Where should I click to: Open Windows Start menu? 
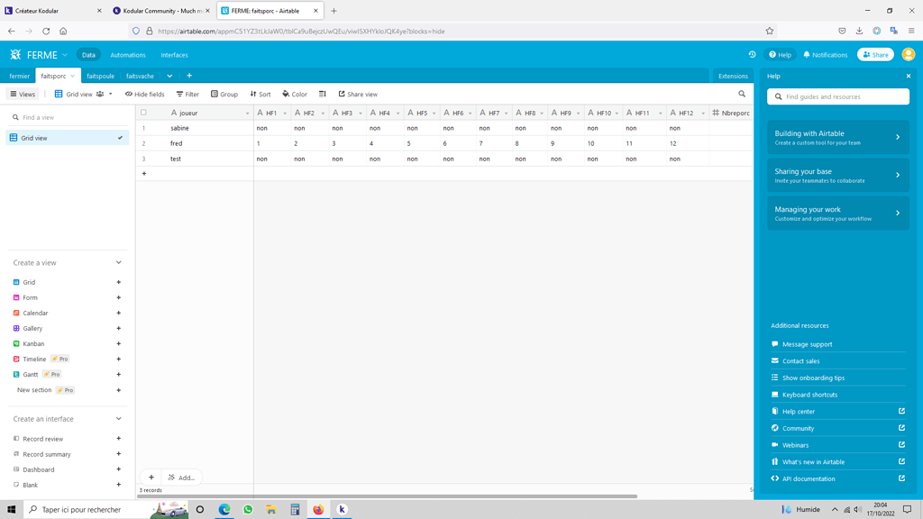[x=11, y=509]
